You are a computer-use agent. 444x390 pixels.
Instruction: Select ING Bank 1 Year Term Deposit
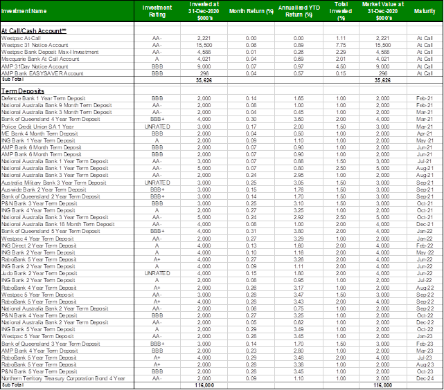(38, 140)
